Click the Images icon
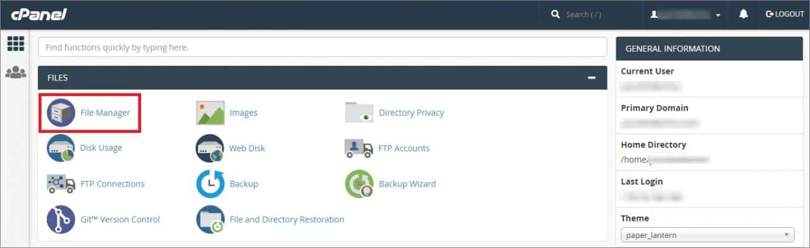Screen dimensions: 810x248 pyautogui.click(x=211, y=113)
